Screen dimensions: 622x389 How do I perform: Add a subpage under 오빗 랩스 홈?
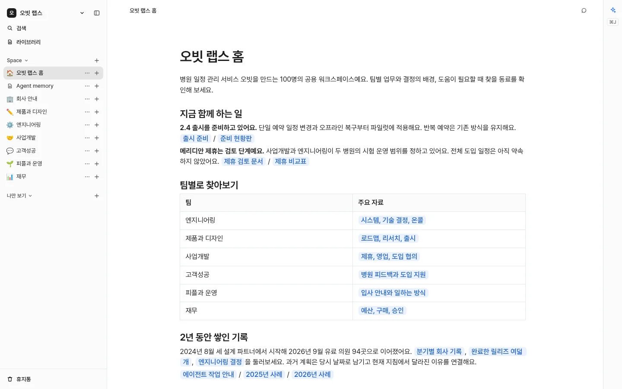(97, 73)
